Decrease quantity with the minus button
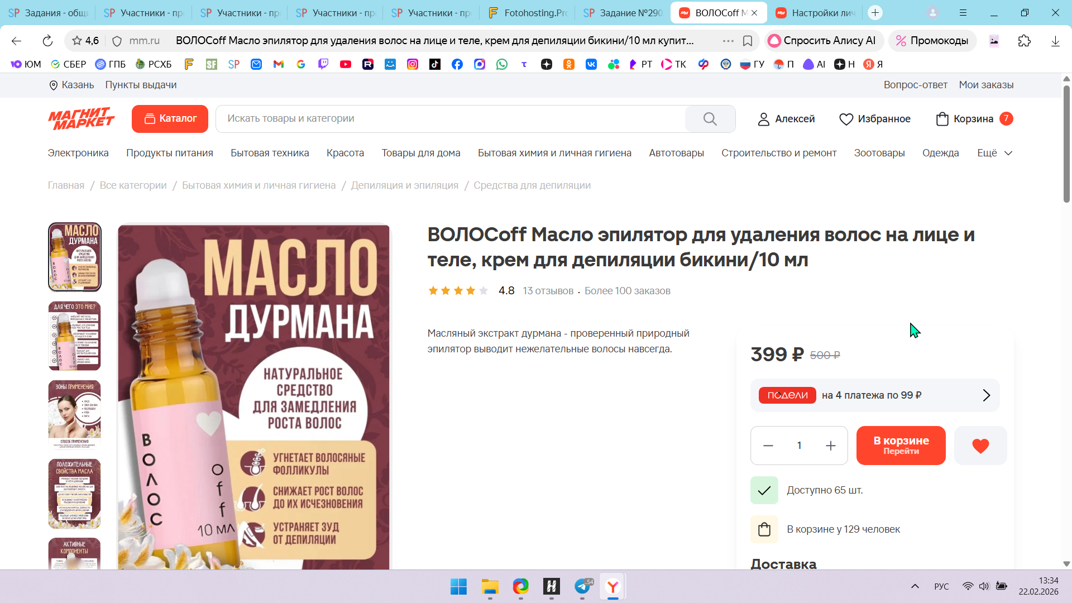1072x603 pixels. 768,446
